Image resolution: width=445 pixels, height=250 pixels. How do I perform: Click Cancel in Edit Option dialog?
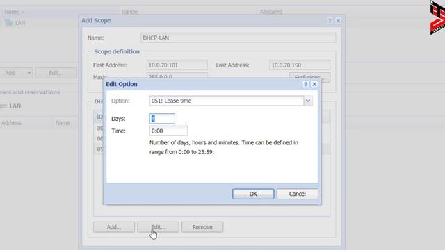[297, 194]
